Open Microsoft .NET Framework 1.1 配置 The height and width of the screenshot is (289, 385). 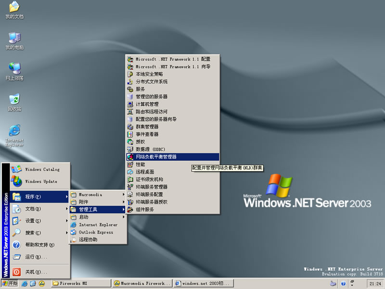click(x=173, y=59)
